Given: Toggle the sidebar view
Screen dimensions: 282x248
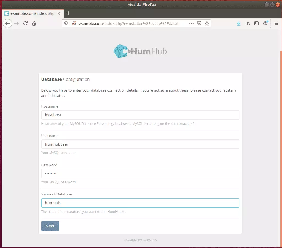Looking at the screenshot, I should [256, 23].
